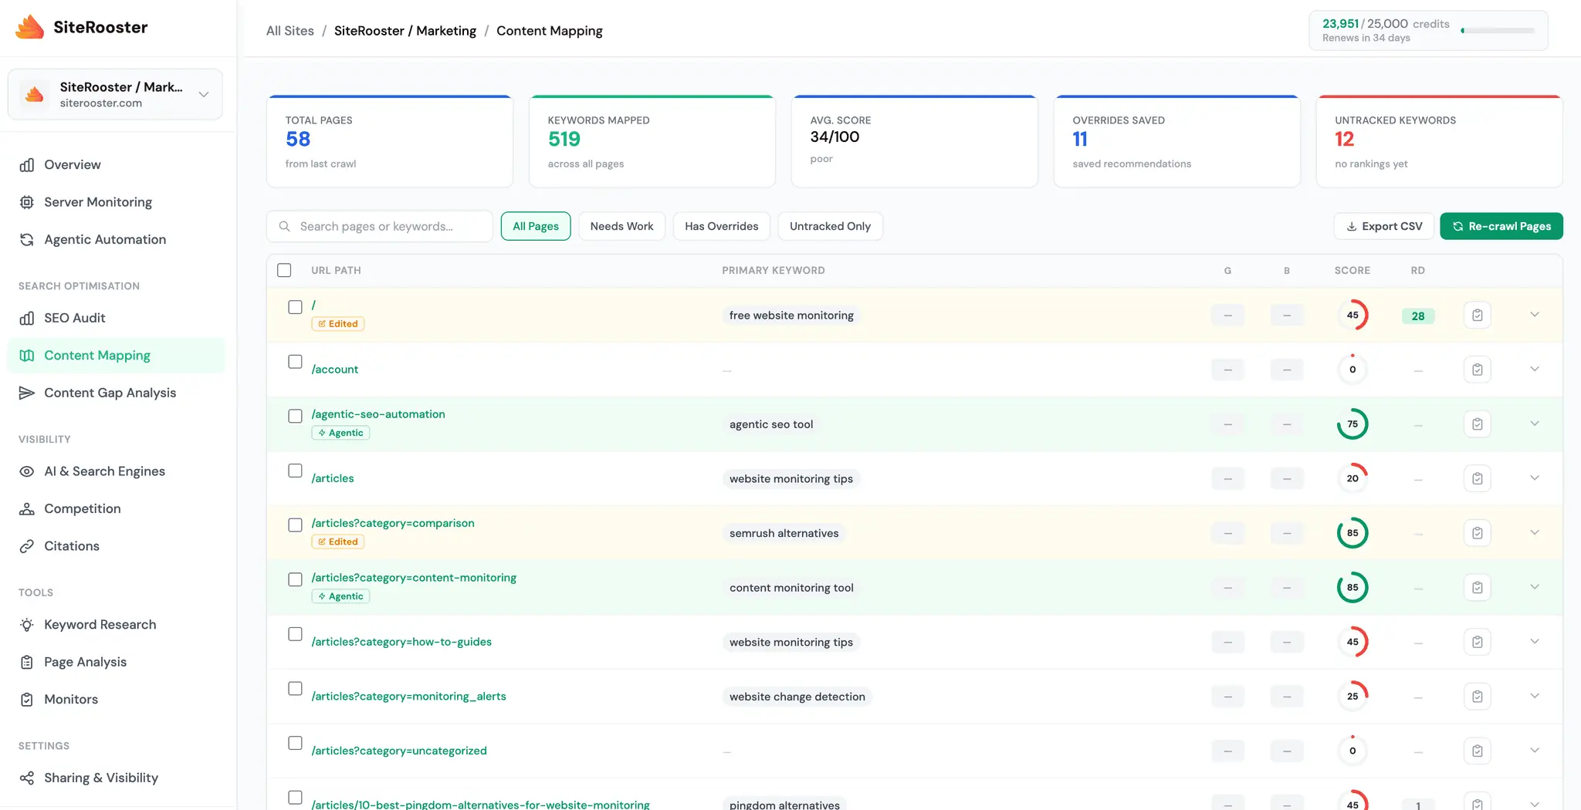
Task: Click clipboard icon in category=comparison row
Action: tap(1477, 533)
